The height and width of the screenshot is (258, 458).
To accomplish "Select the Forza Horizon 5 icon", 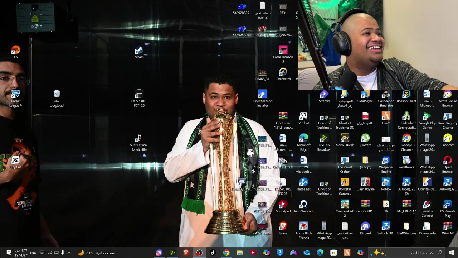I will click(283, 54).
